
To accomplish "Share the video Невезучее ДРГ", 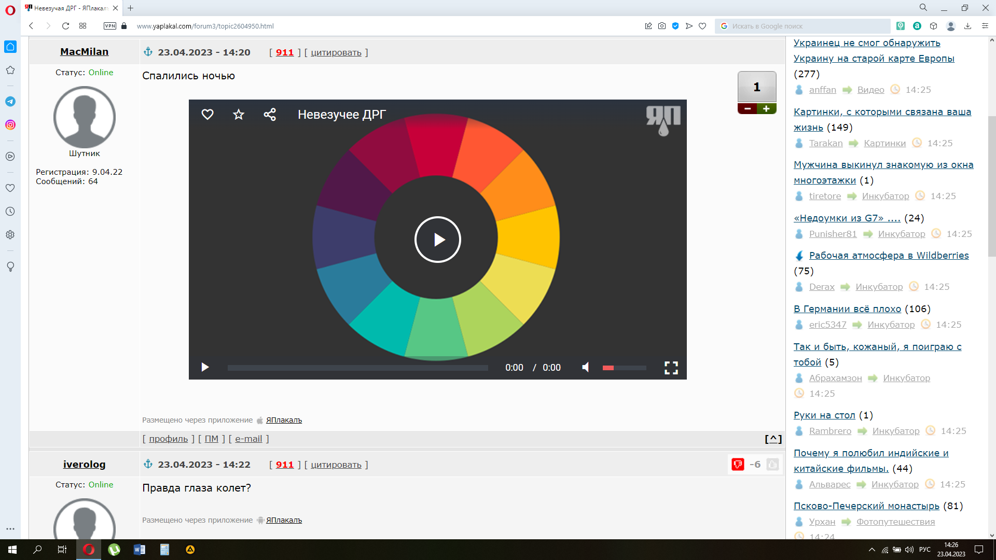I will coord(270,114).
